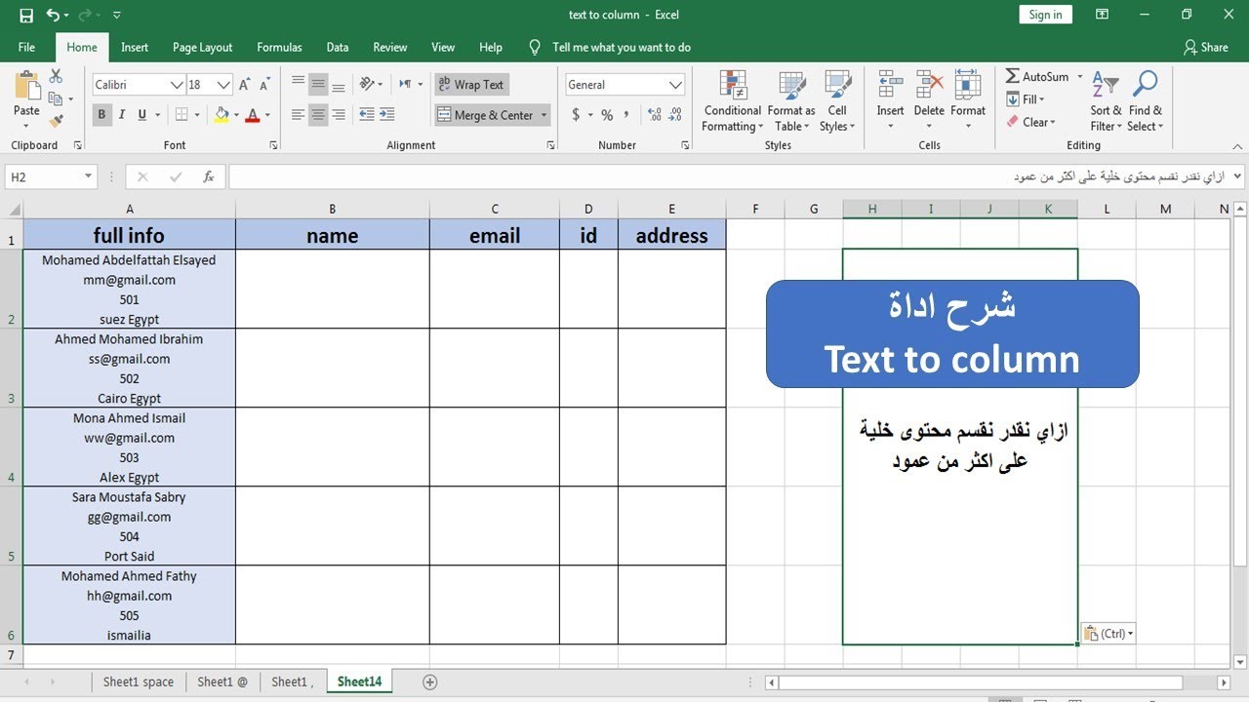Open the File menu

[x=26, y=47]
